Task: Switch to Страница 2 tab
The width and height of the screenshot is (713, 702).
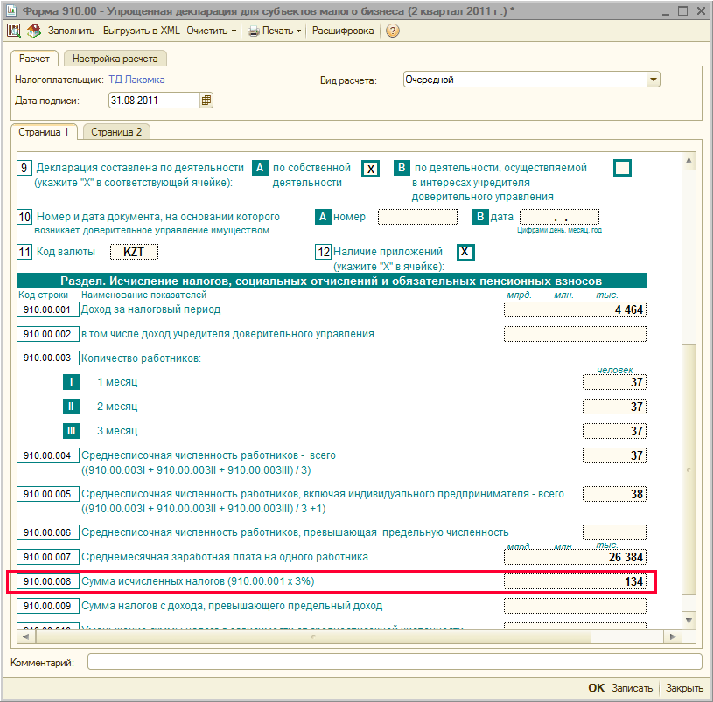Action: [116, 132]
